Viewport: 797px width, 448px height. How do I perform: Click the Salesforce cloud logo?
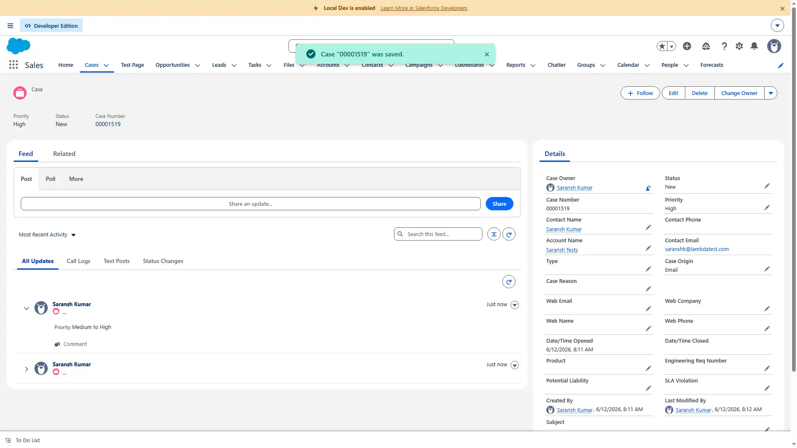point(19,46)
